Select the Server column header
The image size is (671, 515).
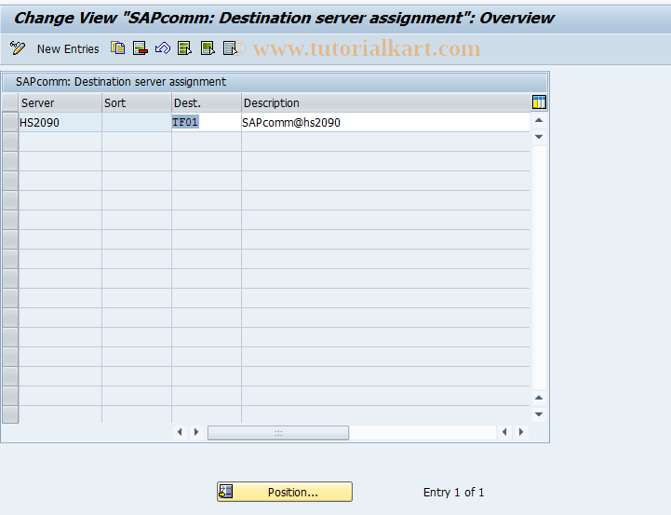click(x=60, y=102)
